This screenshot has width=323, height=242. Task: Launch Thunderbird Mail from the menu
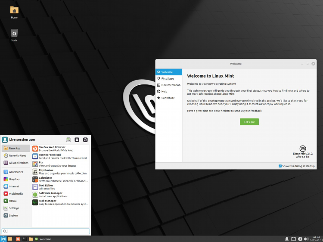60,156
